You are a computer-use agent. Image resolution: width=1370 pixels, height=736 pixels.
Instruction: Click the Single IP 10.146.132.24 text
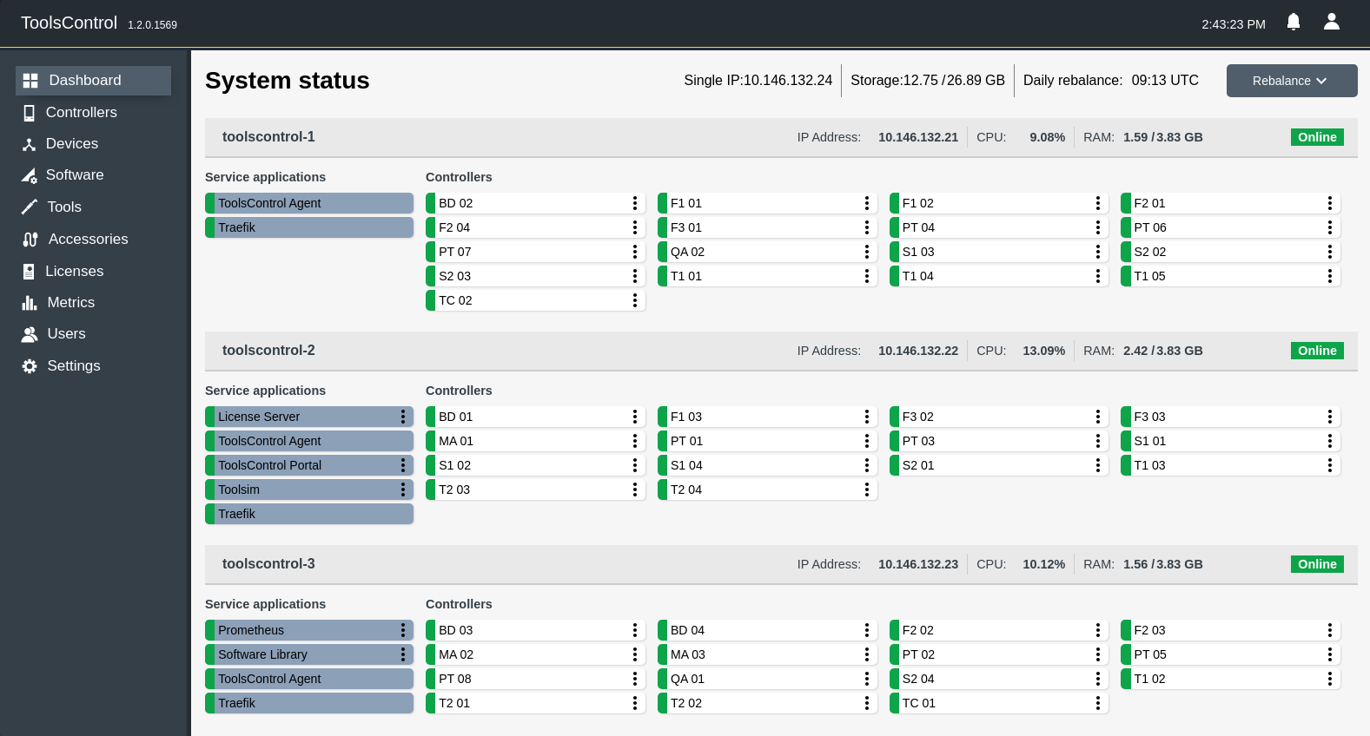[758, 81]
